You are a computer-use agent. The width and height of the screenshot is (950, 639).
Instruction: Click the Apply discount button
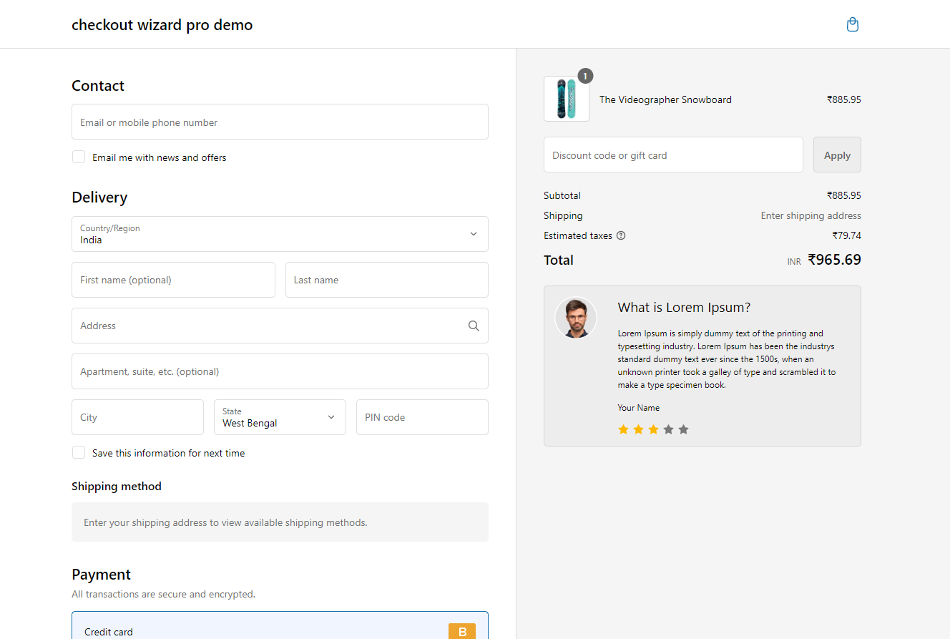(837, 155)
